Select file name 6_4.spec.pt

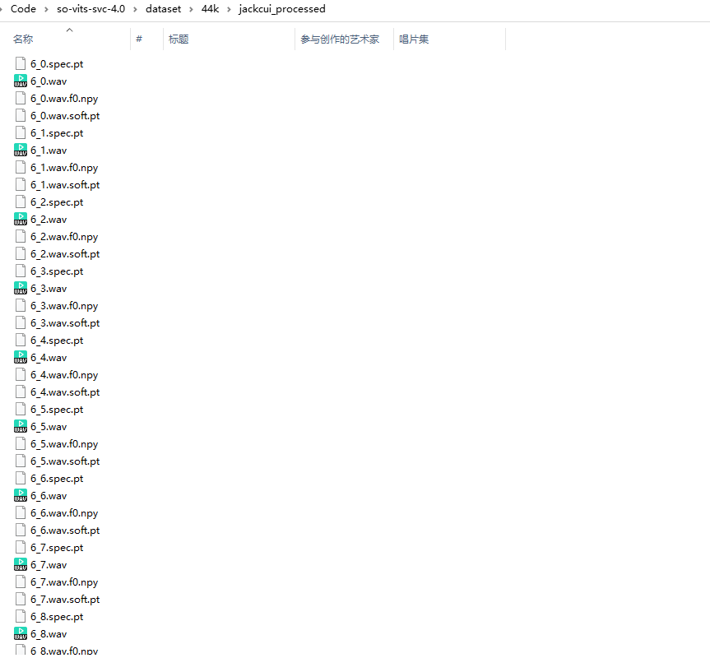[x=57, y=341]
